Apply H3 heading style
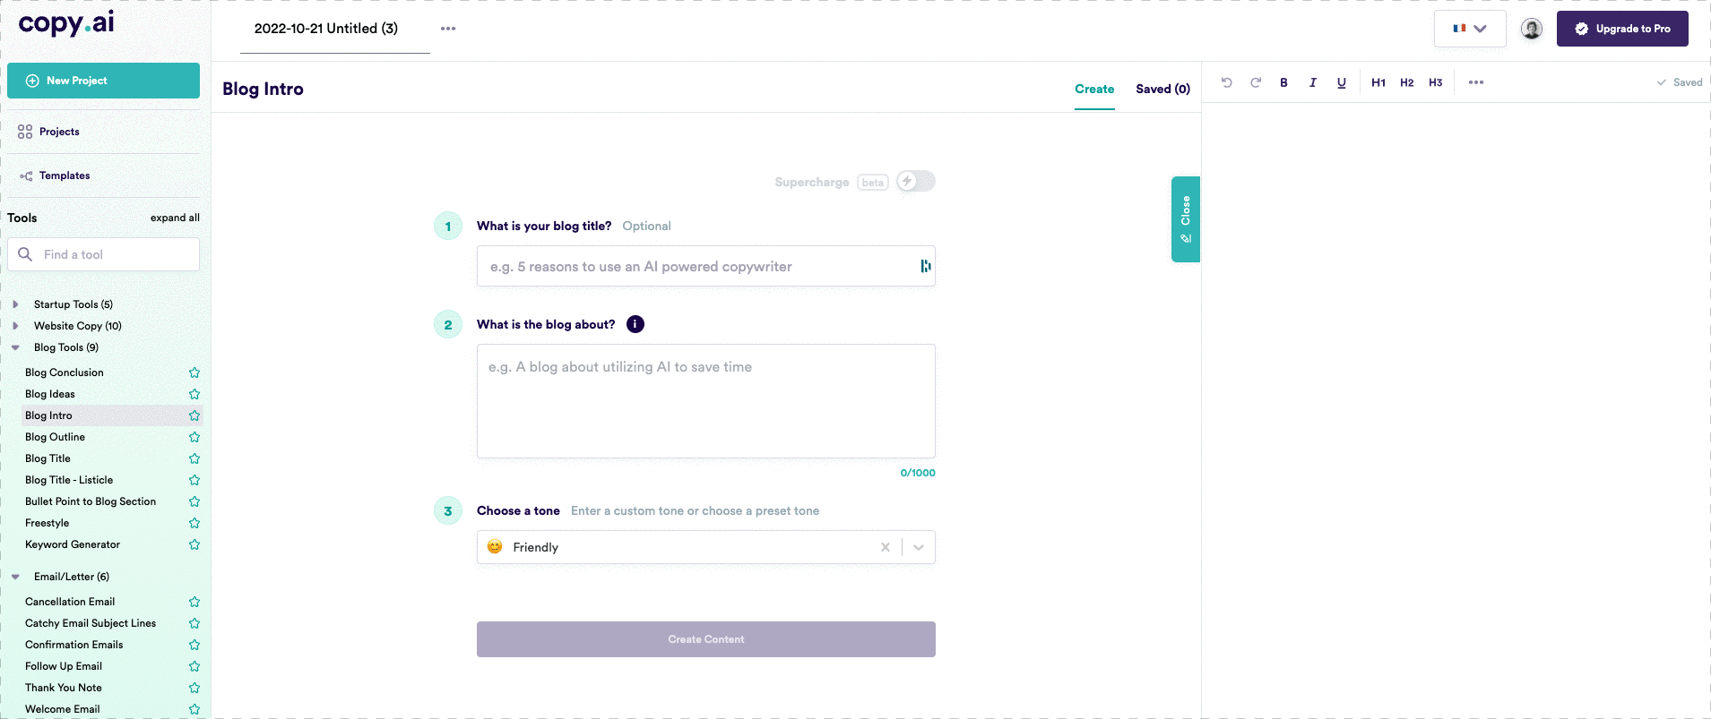 pos(1436,82)
